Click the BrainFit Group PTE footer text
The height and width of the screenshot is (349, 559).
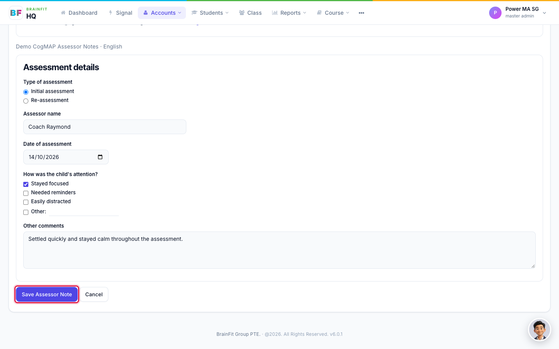(x=238, y=334)
